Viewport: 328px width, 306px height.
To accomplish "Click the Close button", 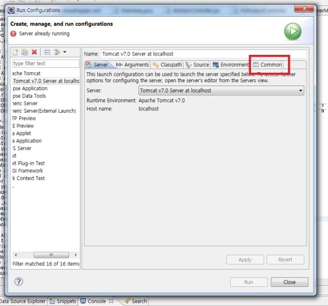I will [289, 282].
